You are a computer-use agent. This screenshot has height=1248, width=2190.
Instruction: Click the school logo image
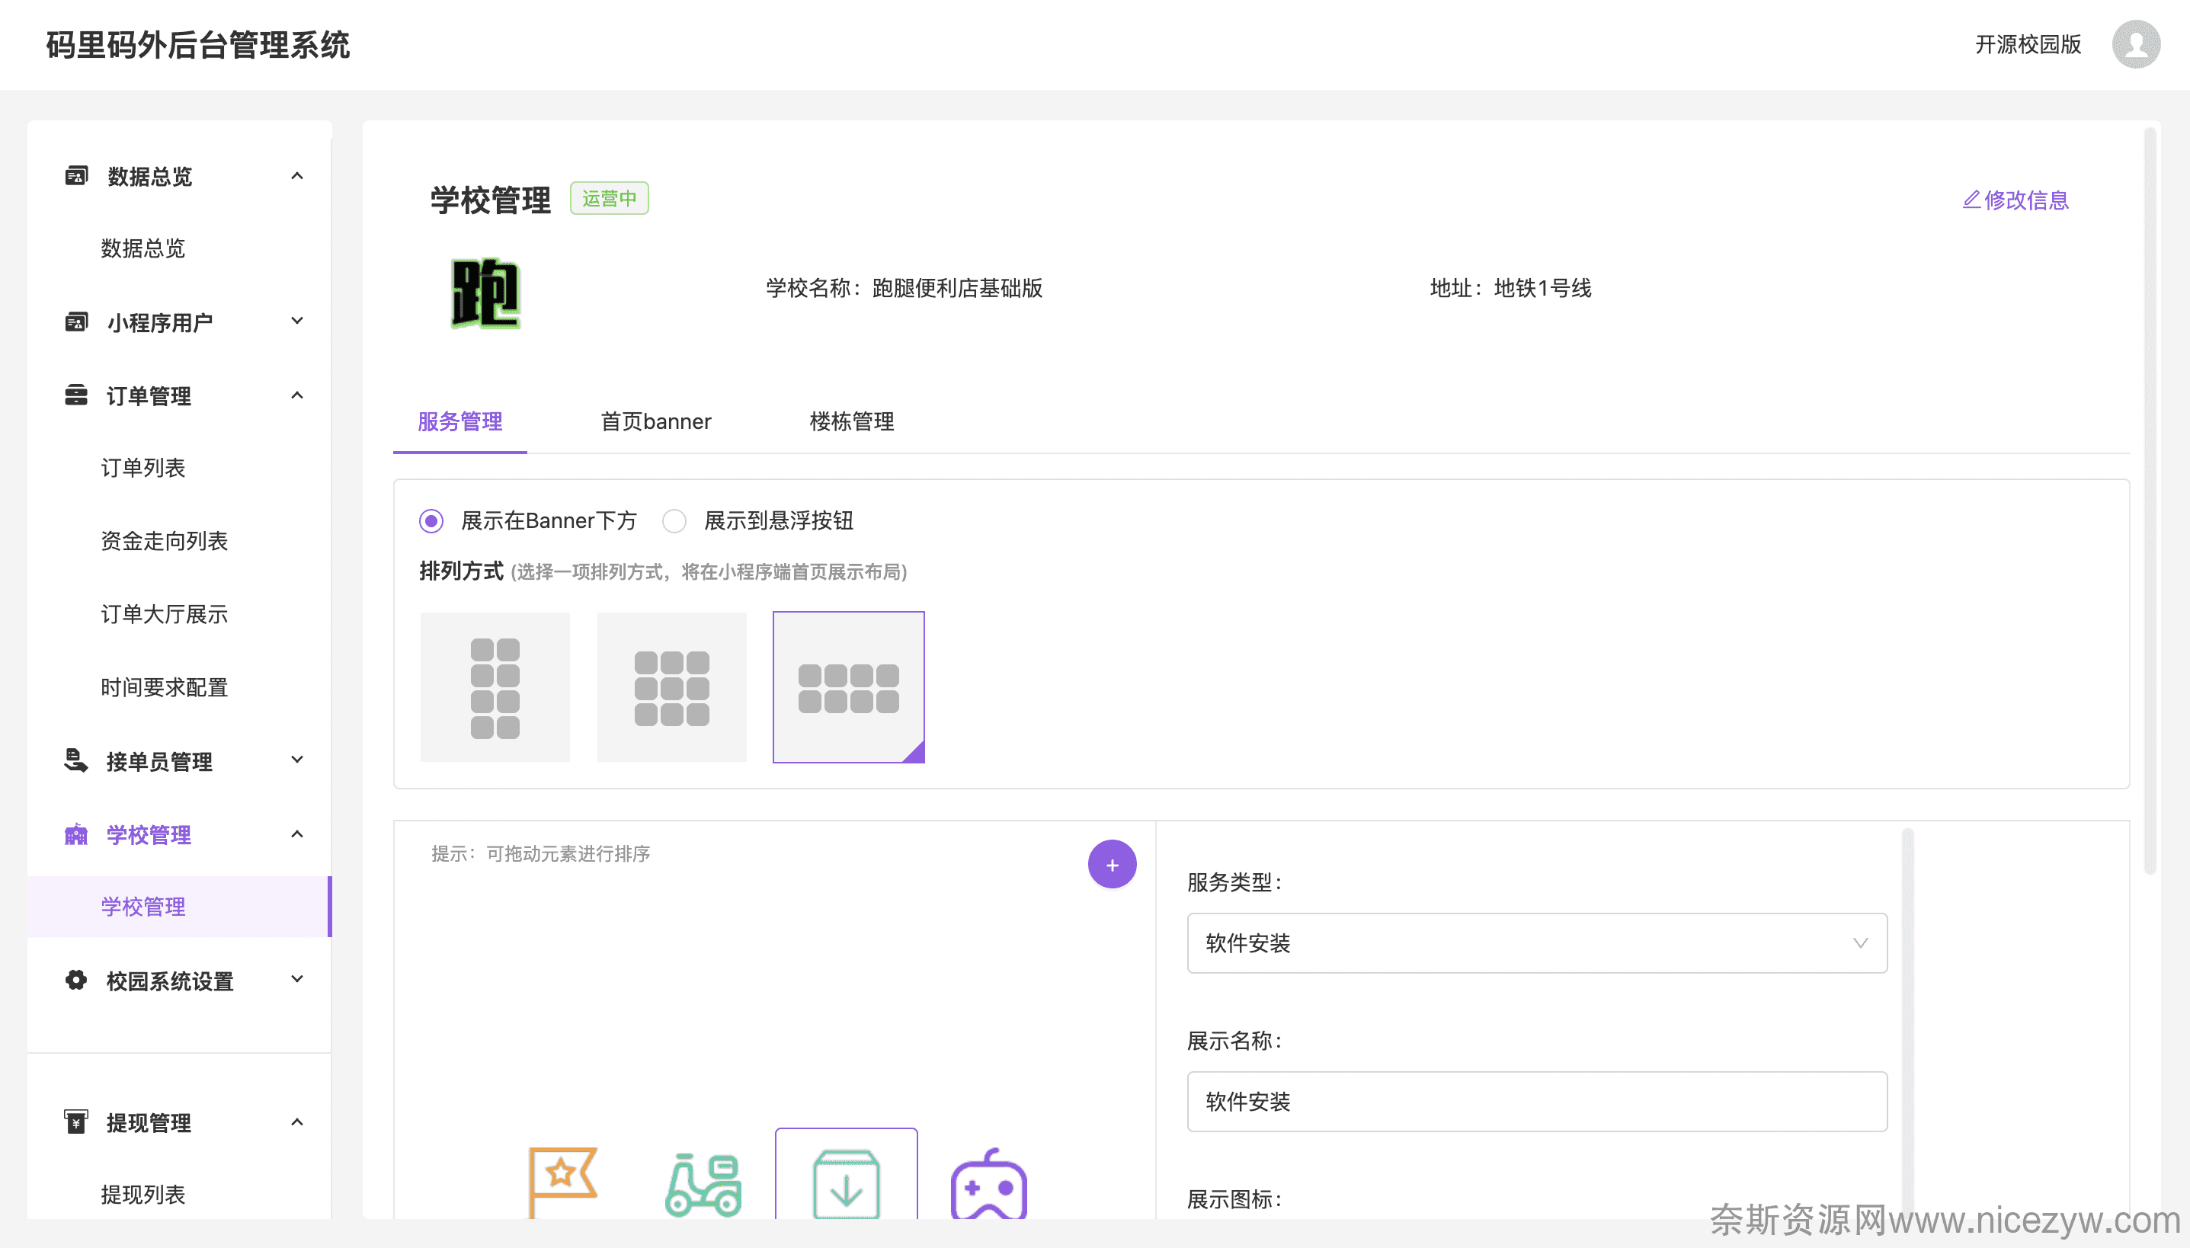(485, 293)
